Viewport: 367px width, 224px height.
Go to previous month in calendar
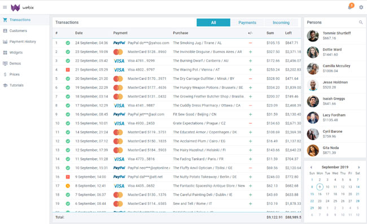[311, 167]
